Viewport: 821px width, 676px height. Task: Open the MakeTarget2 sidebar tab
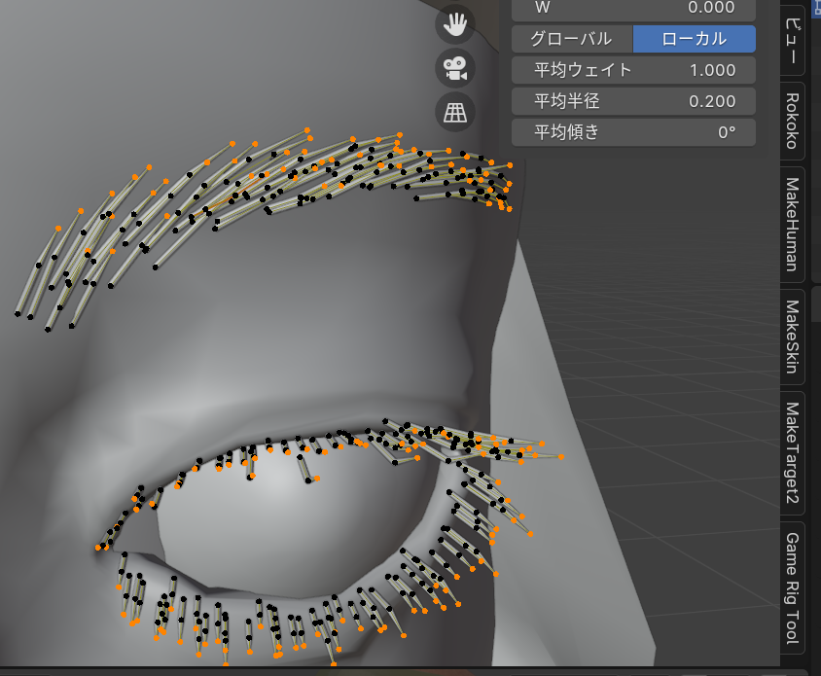(793, 453)
